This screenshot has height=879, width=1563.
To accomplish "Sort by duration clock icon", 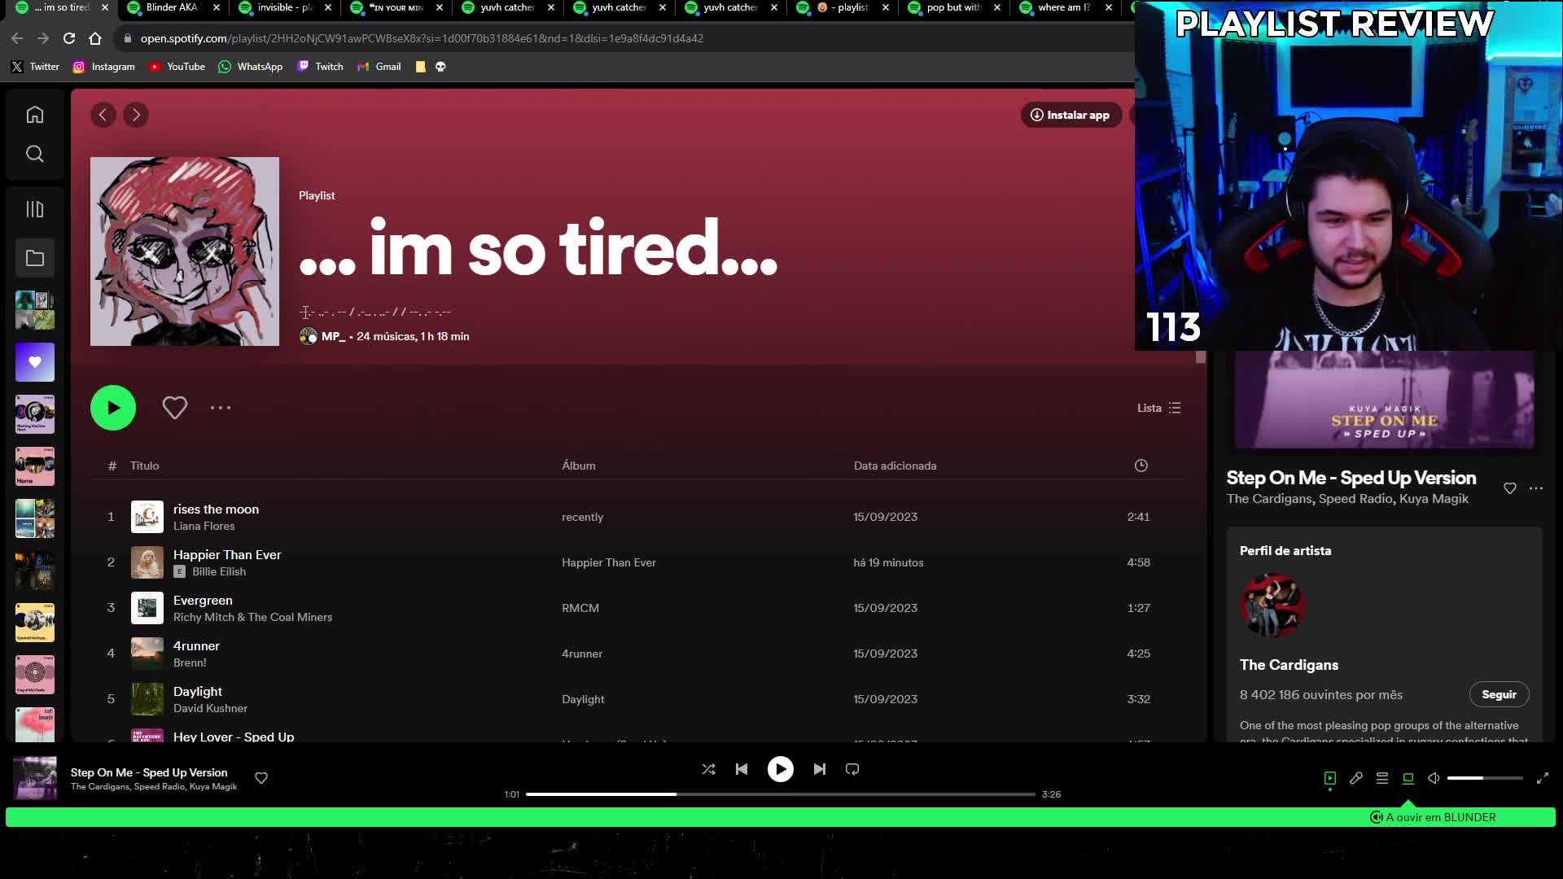I will point(1141,466).
